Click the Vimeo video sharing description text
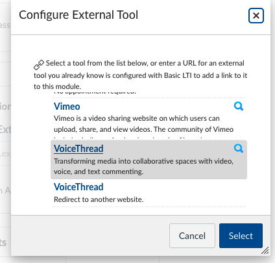275x263 pixels. [143, 127]
